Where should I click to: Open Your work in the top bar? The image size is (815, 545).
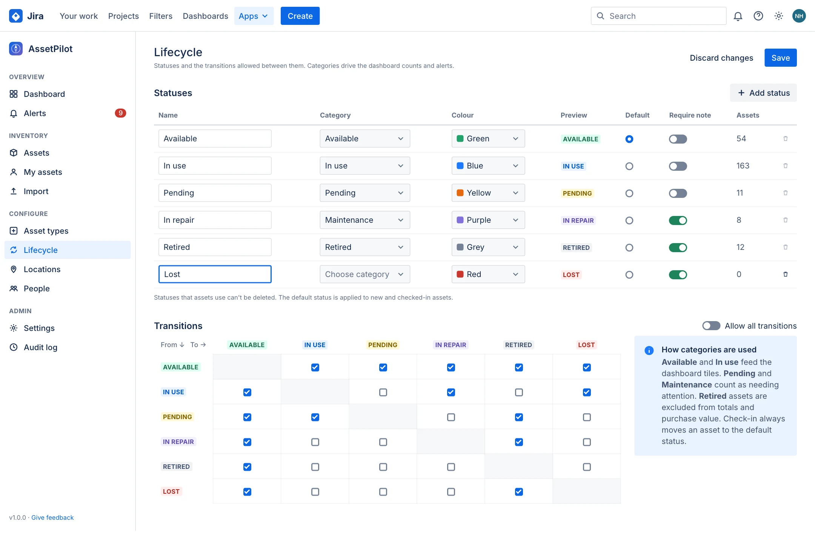tap(78, 16)
